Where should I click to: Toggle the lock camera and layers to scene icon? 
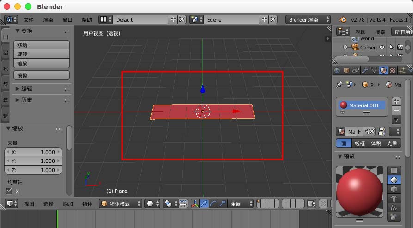point(312,203)
